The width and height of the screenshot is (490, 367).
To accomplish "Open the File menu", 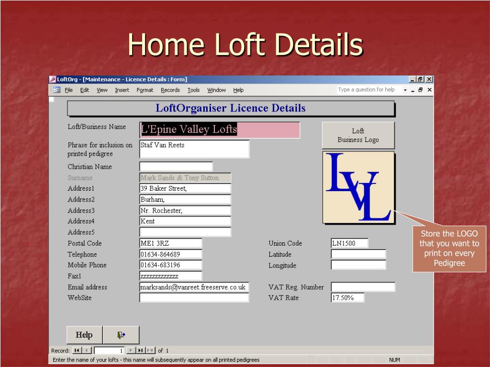I will click(69, 90).
